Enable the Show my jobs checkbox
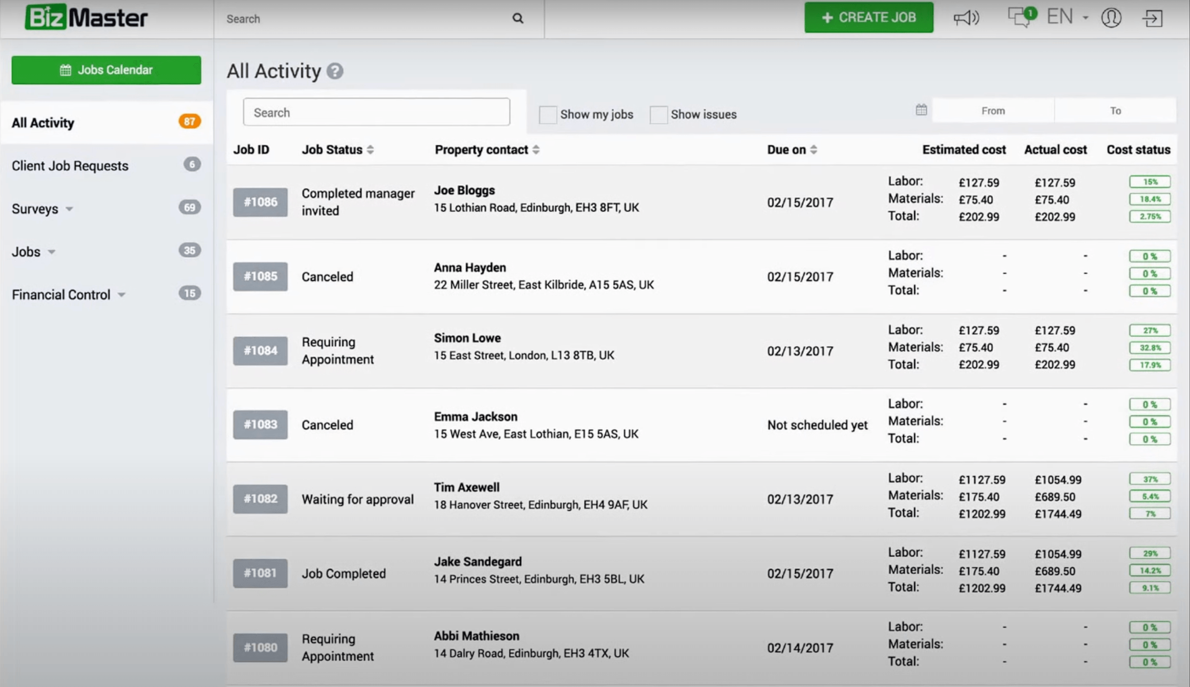The height and width of the screenshot is (687, 1190). pos(548,114)
